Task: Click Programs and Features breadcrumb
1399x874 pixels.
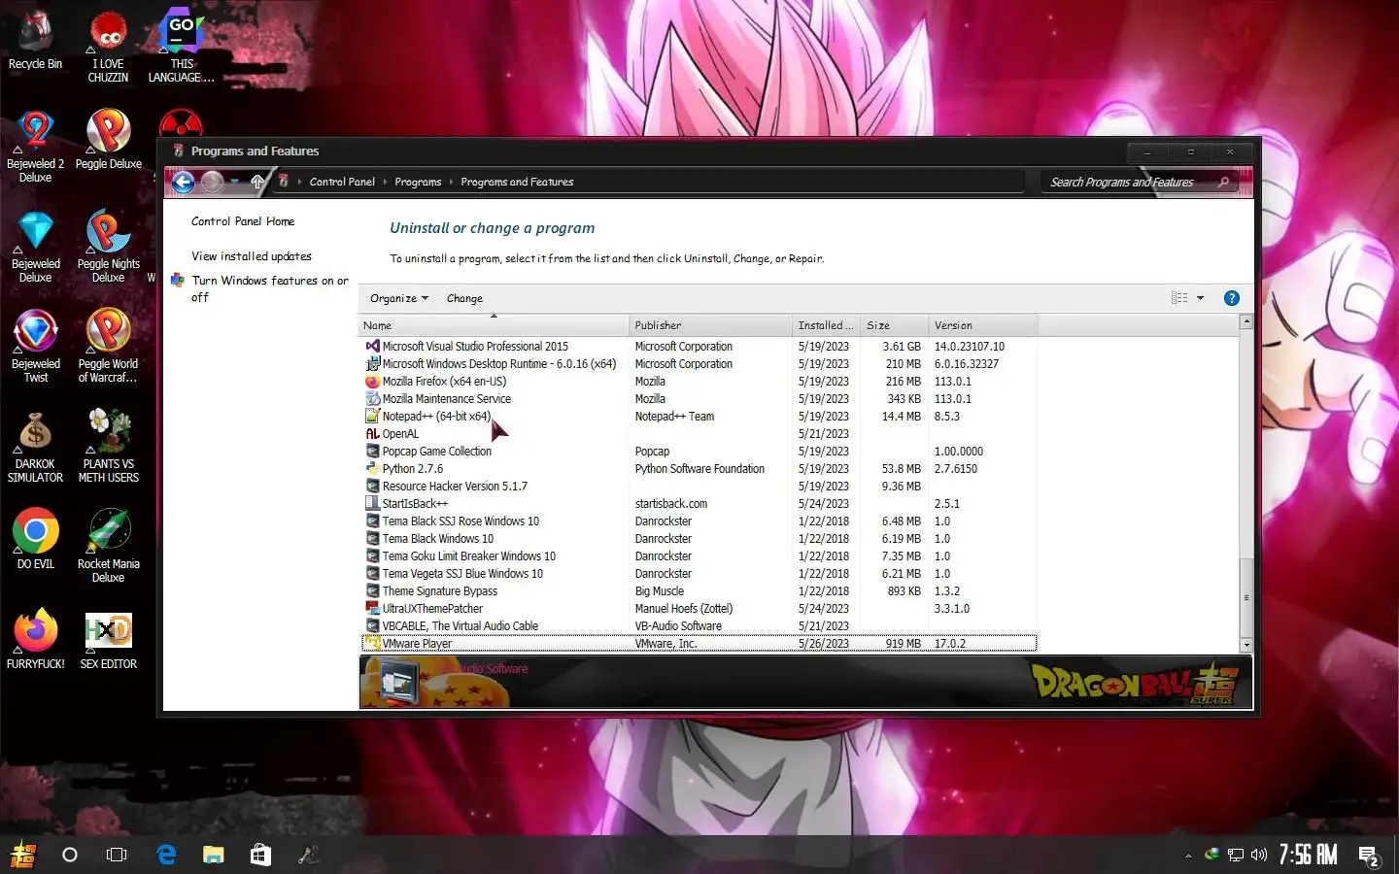Action: pyautogui.click(x=517, y=182)
